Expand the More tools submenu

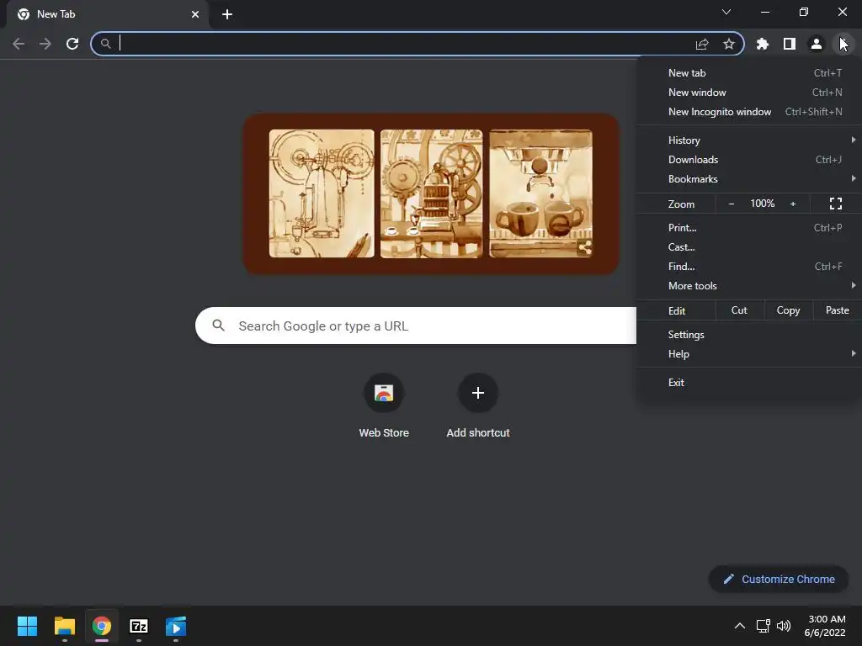tap(748, 286)
